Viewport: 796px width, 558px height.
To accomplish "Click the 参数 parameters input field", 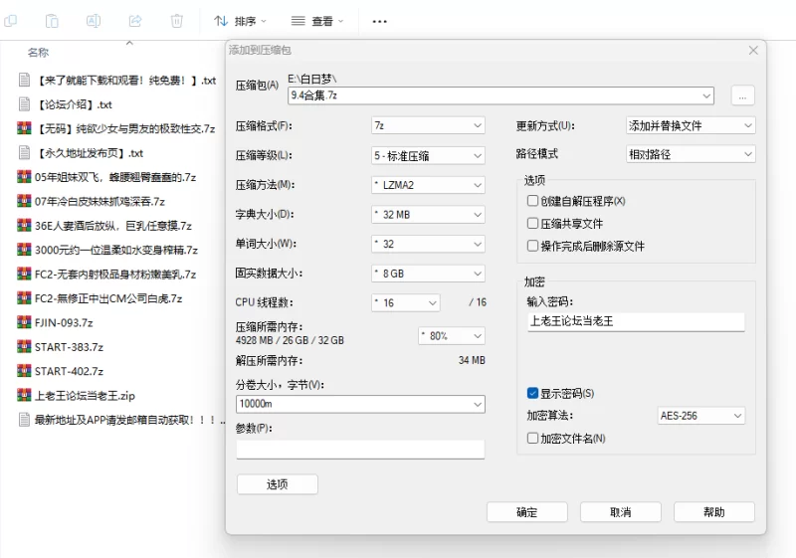I will pos(360,449).
